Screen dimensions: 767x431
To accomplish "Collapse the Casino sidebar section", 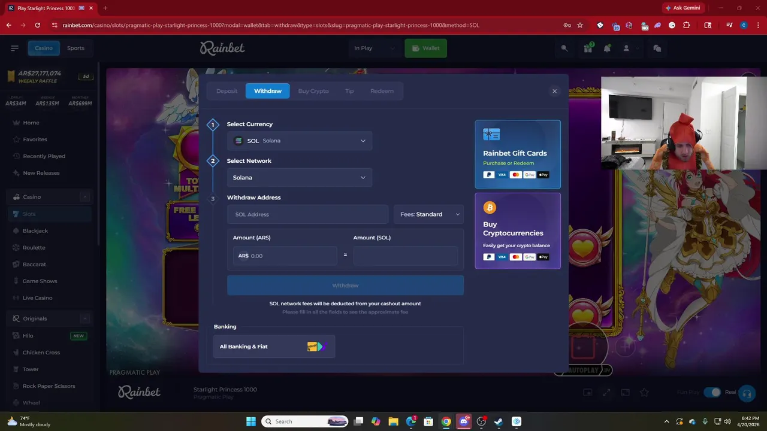I will pyautogui.click(x=84, y=197).
